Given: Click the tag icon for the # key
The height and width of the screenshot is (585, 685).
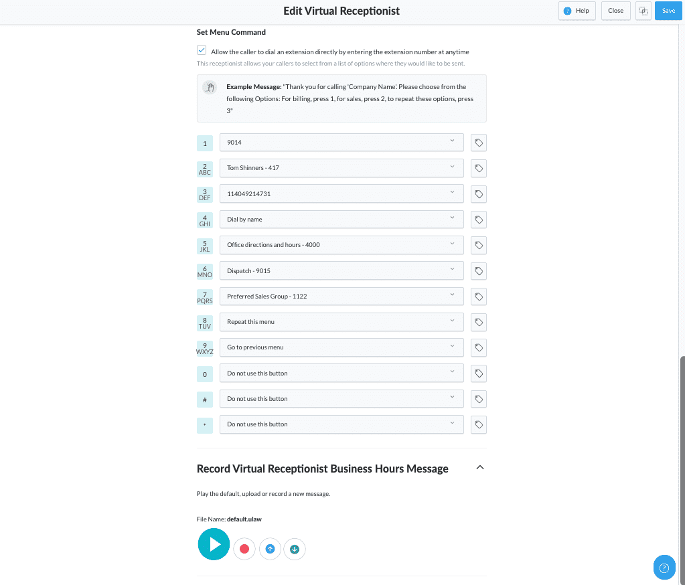Looking at the screenshot, I should tap(478, 399).
